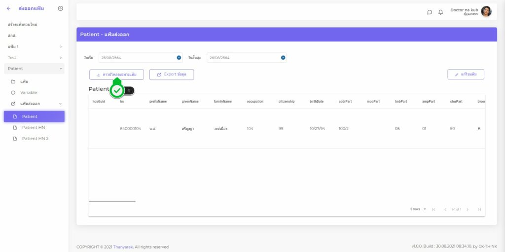Click the download file button
The image size is (505, 252).
click(116, 74)
